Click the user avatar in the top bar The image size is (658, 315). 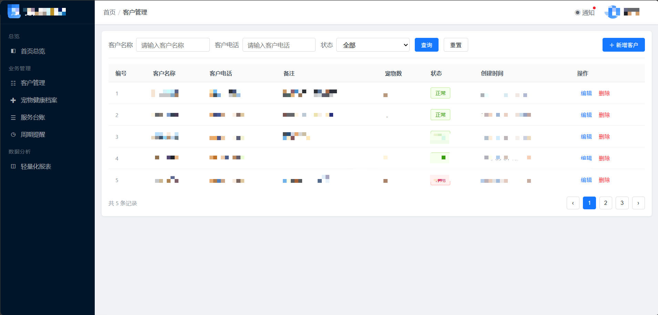(x=613, y=12)
